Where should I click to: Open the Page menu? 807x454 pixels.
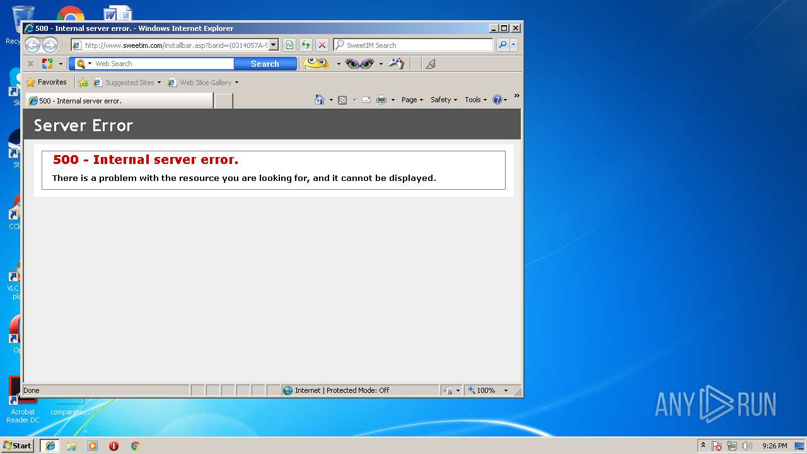[x=412, y=100]
